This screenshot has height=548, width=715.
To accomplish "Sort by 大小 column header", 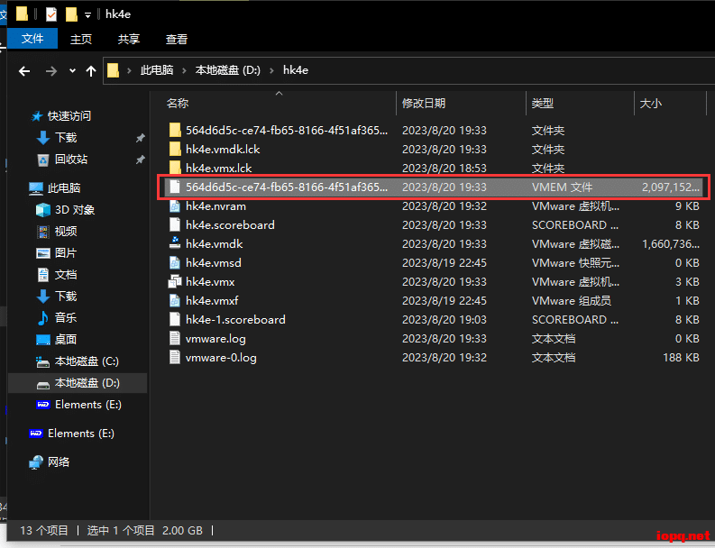I will [x=651, y=104].
